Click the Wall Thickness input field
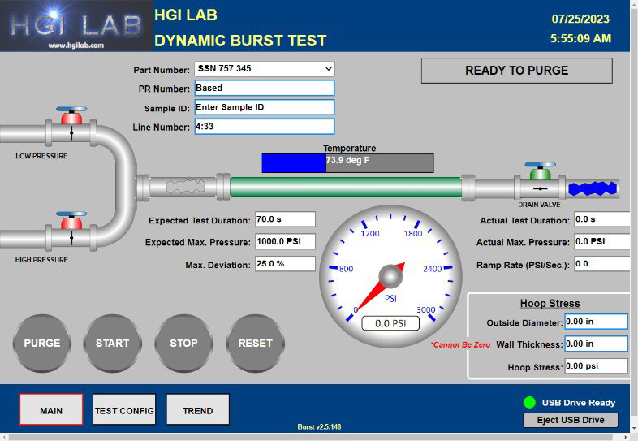 pos(596,344)
